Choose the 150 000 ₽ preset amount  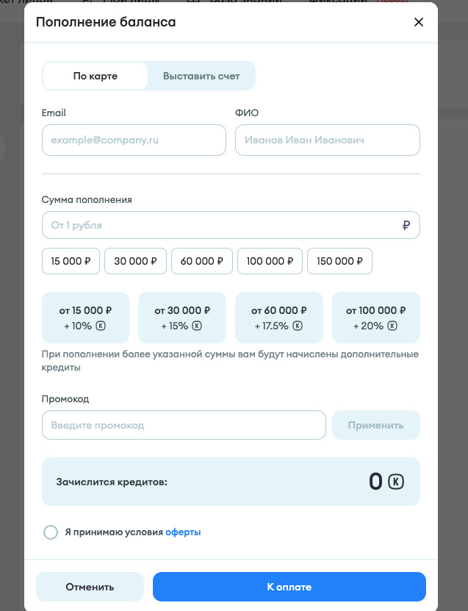pyautogui.click(x=339, y=261)
